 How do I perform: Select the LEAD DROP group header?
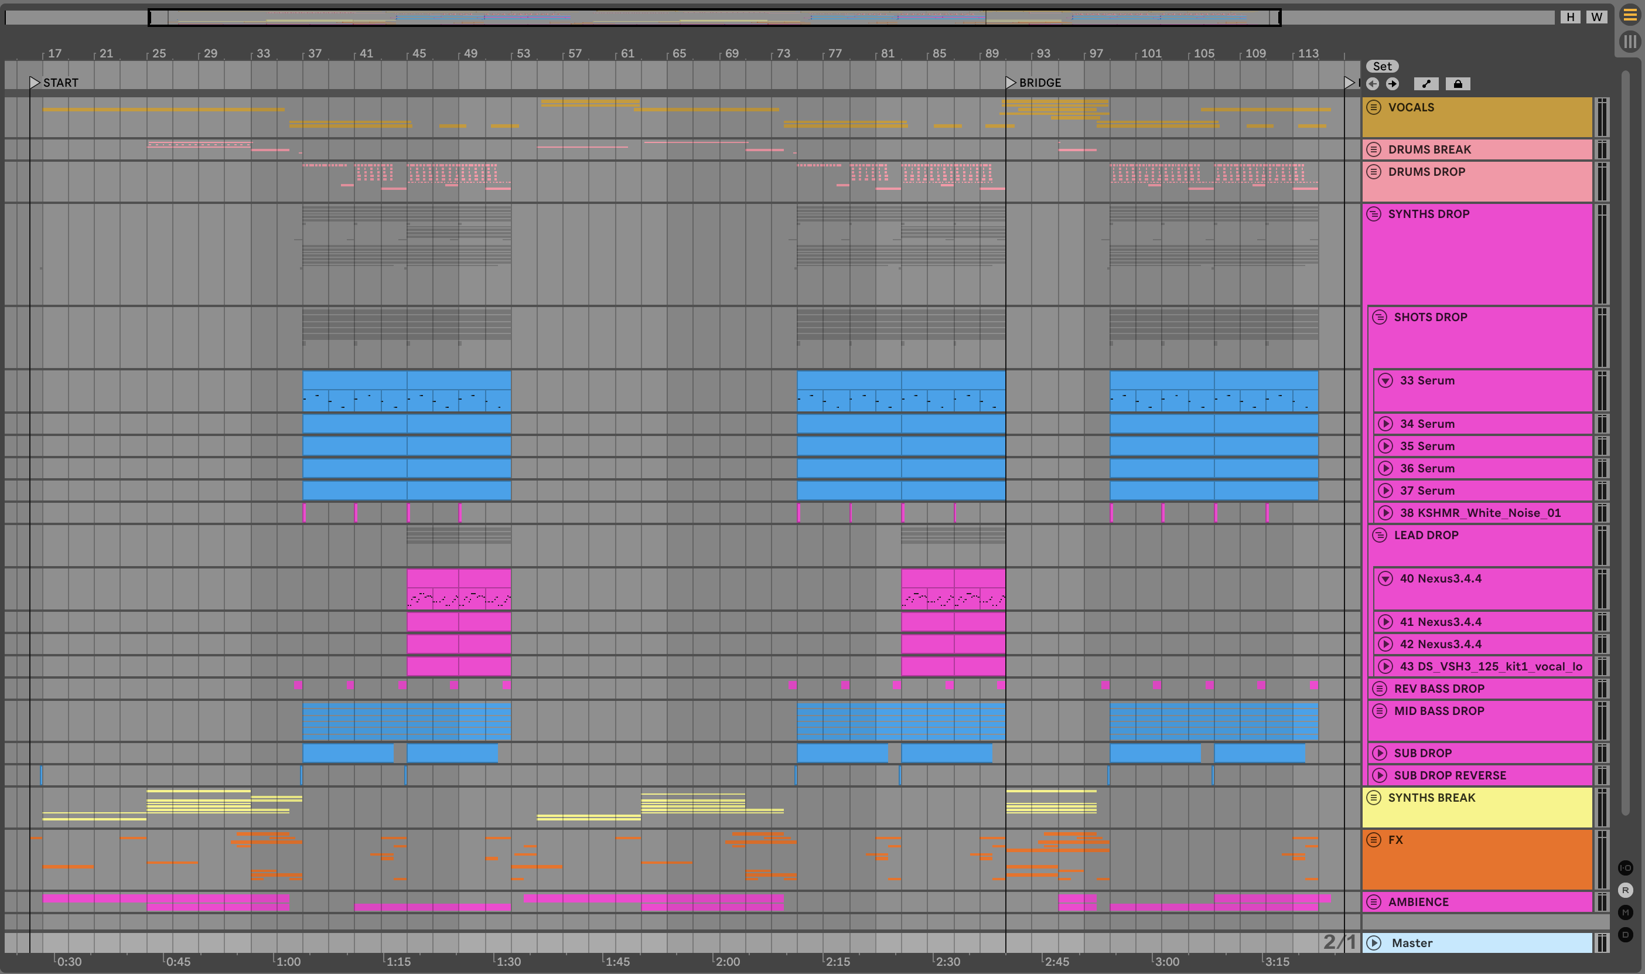tap(1426, 536)
